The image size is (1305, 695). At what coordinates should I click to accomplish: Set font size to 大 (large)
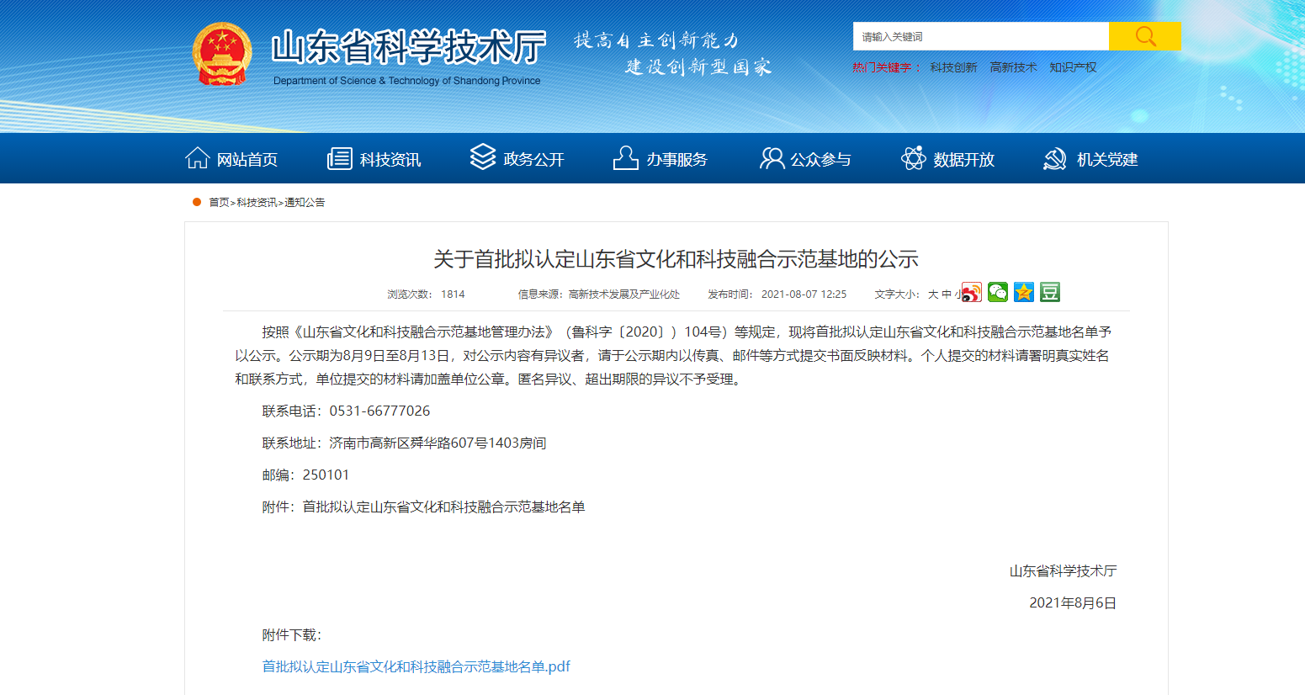pos(933,294)
